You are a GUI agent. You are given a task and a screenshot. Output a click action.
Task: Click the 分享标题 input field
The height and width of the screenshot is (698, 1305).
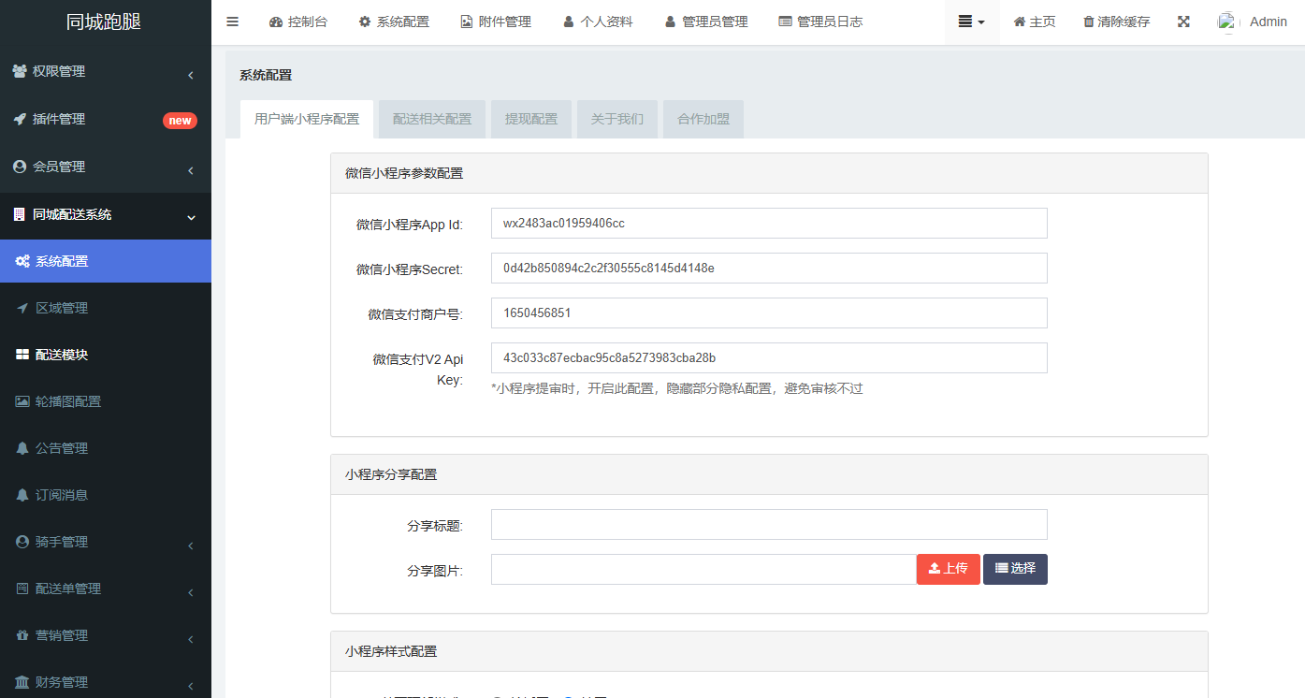click(768, 525)
